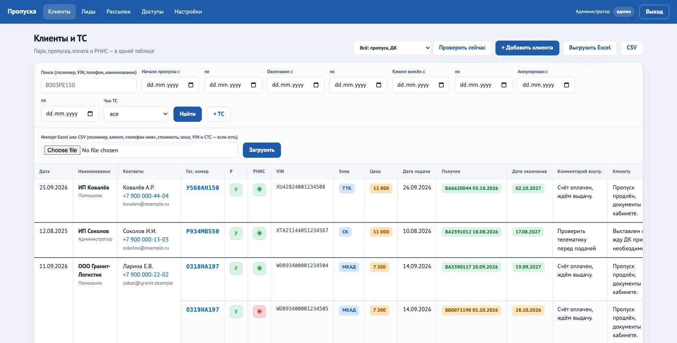Click 'Проверить сейчас' button

point(462,48)
